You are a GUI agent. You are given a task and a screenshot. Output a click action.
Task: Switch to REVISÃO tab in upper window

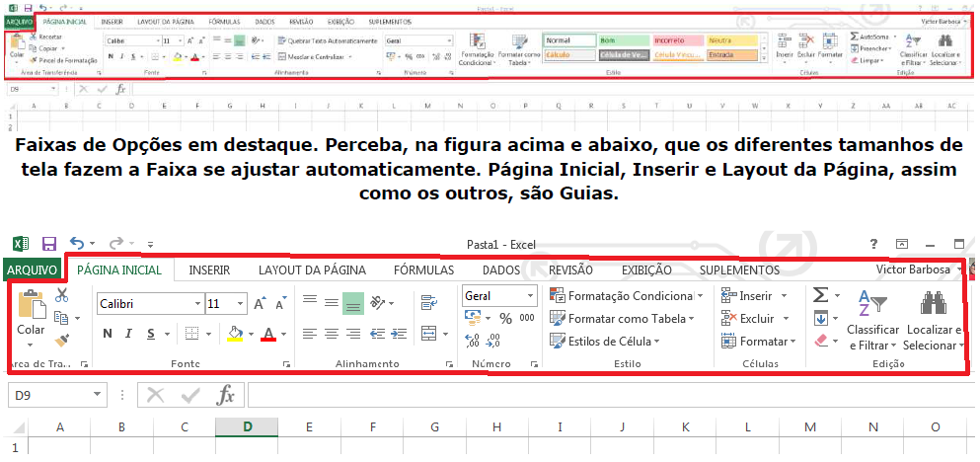[x=301, y=22]
